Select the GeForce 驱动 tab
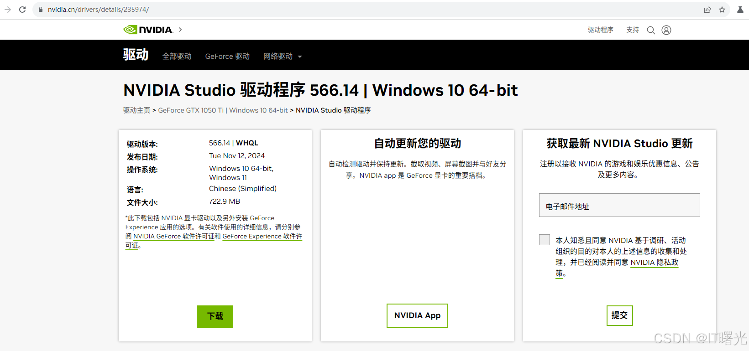749x351 pixels. click(x=227, y=56)
